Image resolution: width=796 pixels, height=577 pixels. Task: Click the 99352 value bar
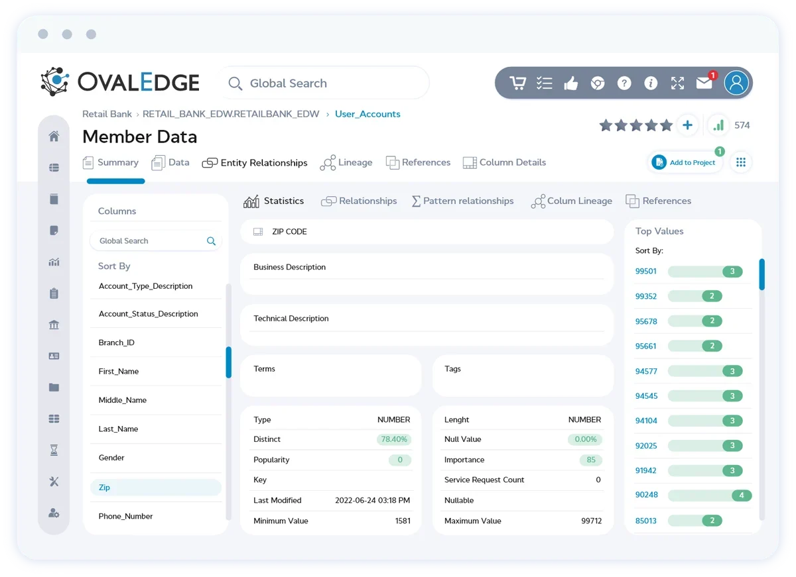click(695, 296)
